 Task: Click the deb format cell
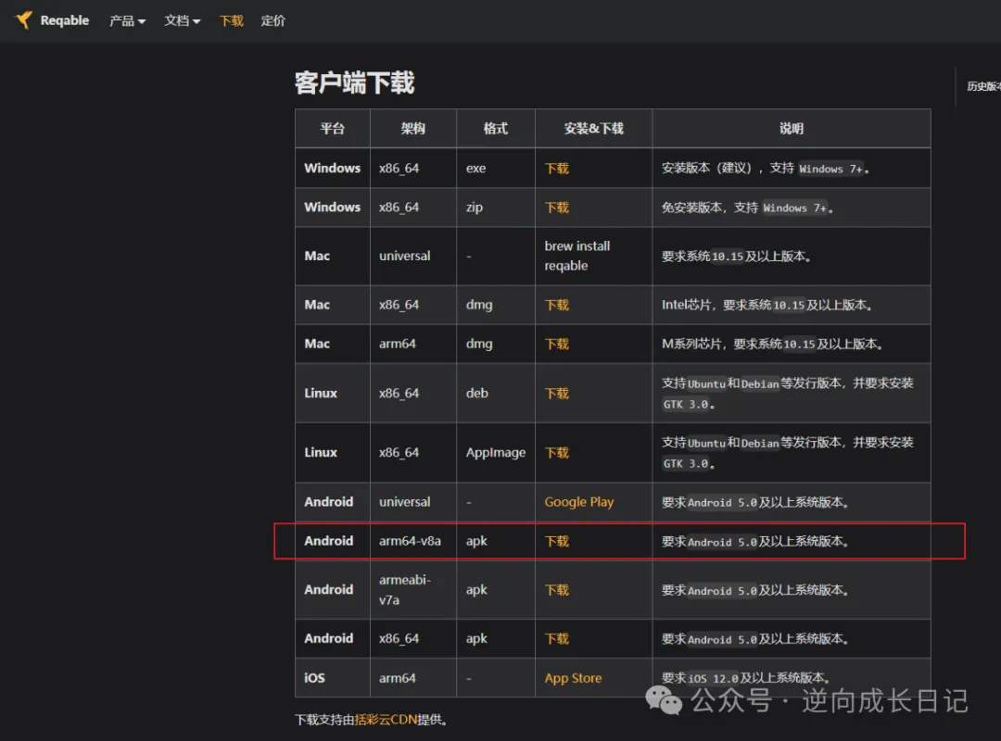point(495,393)
